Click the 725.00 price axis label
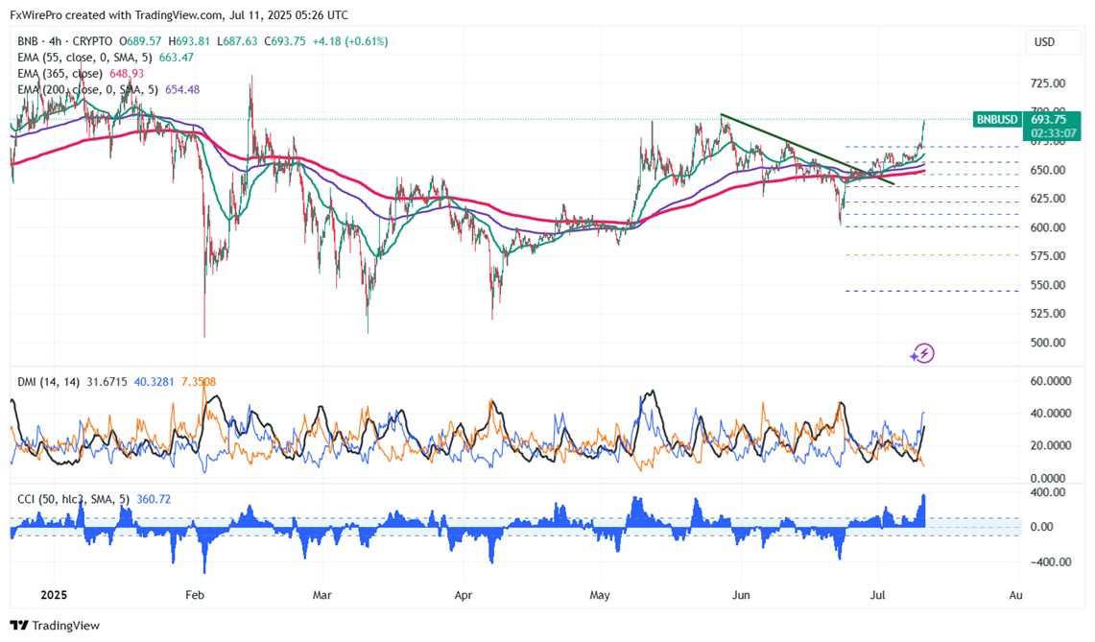 1048,83
